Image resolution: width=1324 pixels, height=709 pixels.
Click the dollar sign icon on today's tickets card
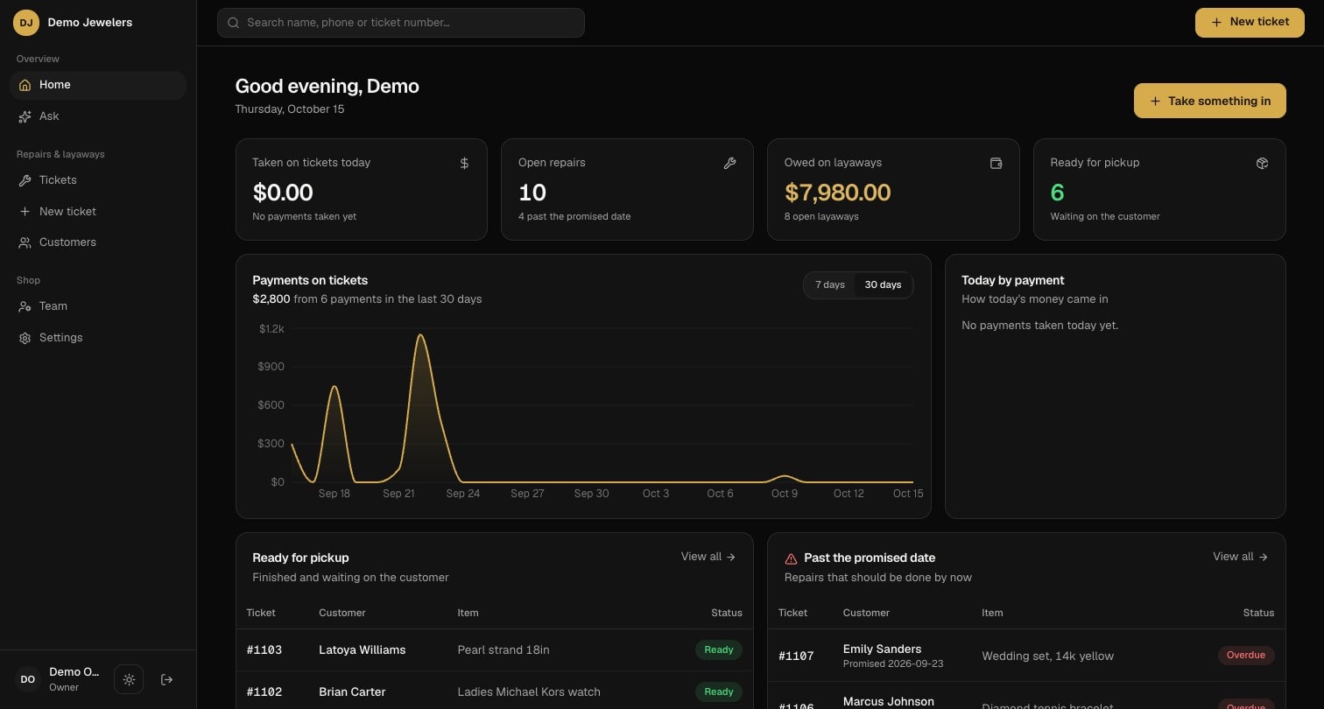(x=464, y=163)
